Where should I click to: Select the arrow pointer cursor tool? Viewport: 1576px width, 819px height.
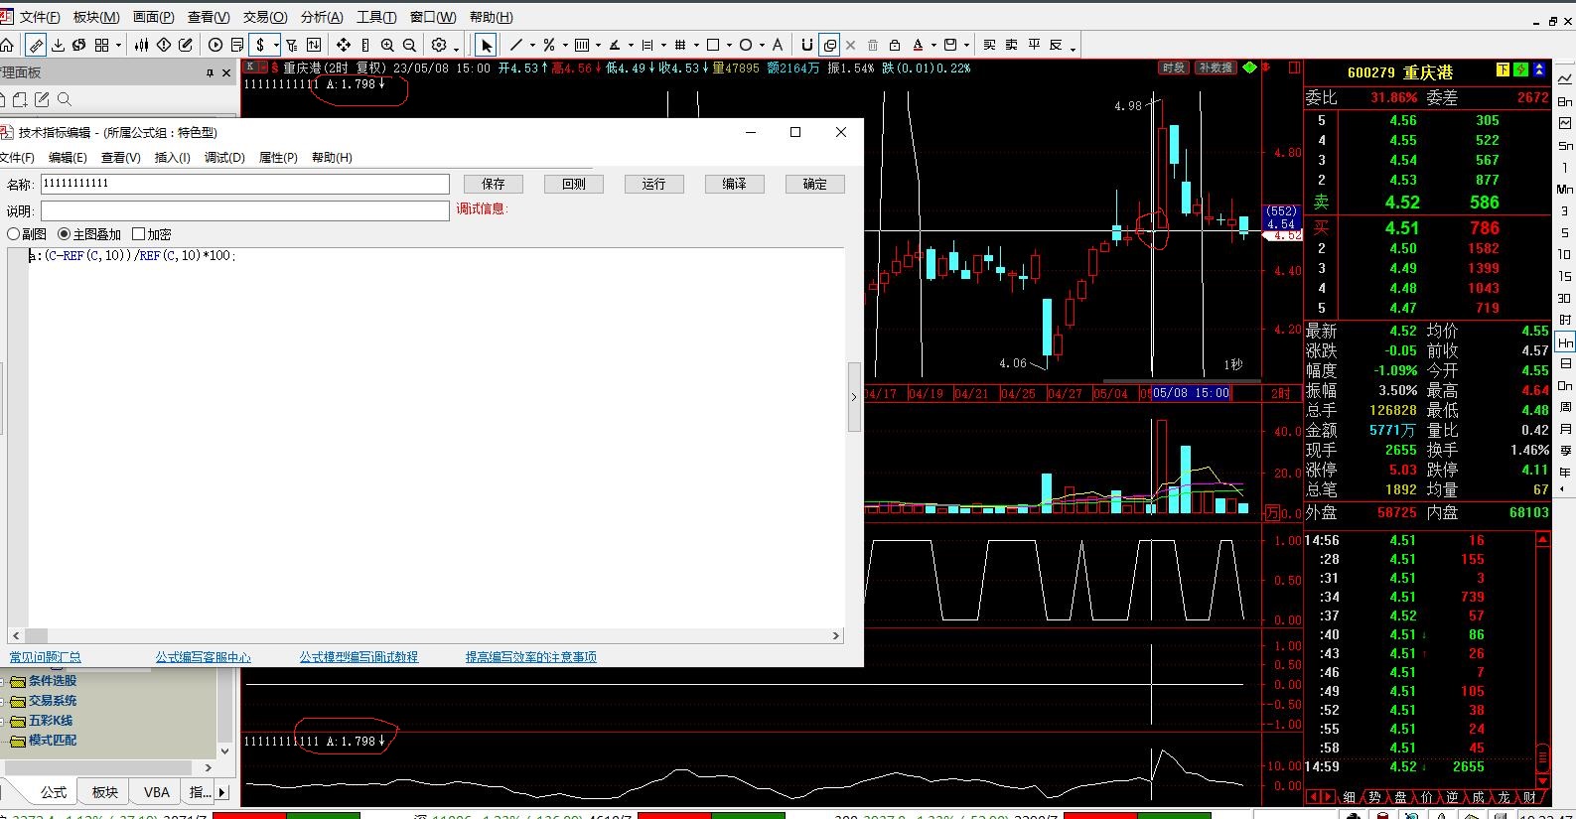point(486,45)
